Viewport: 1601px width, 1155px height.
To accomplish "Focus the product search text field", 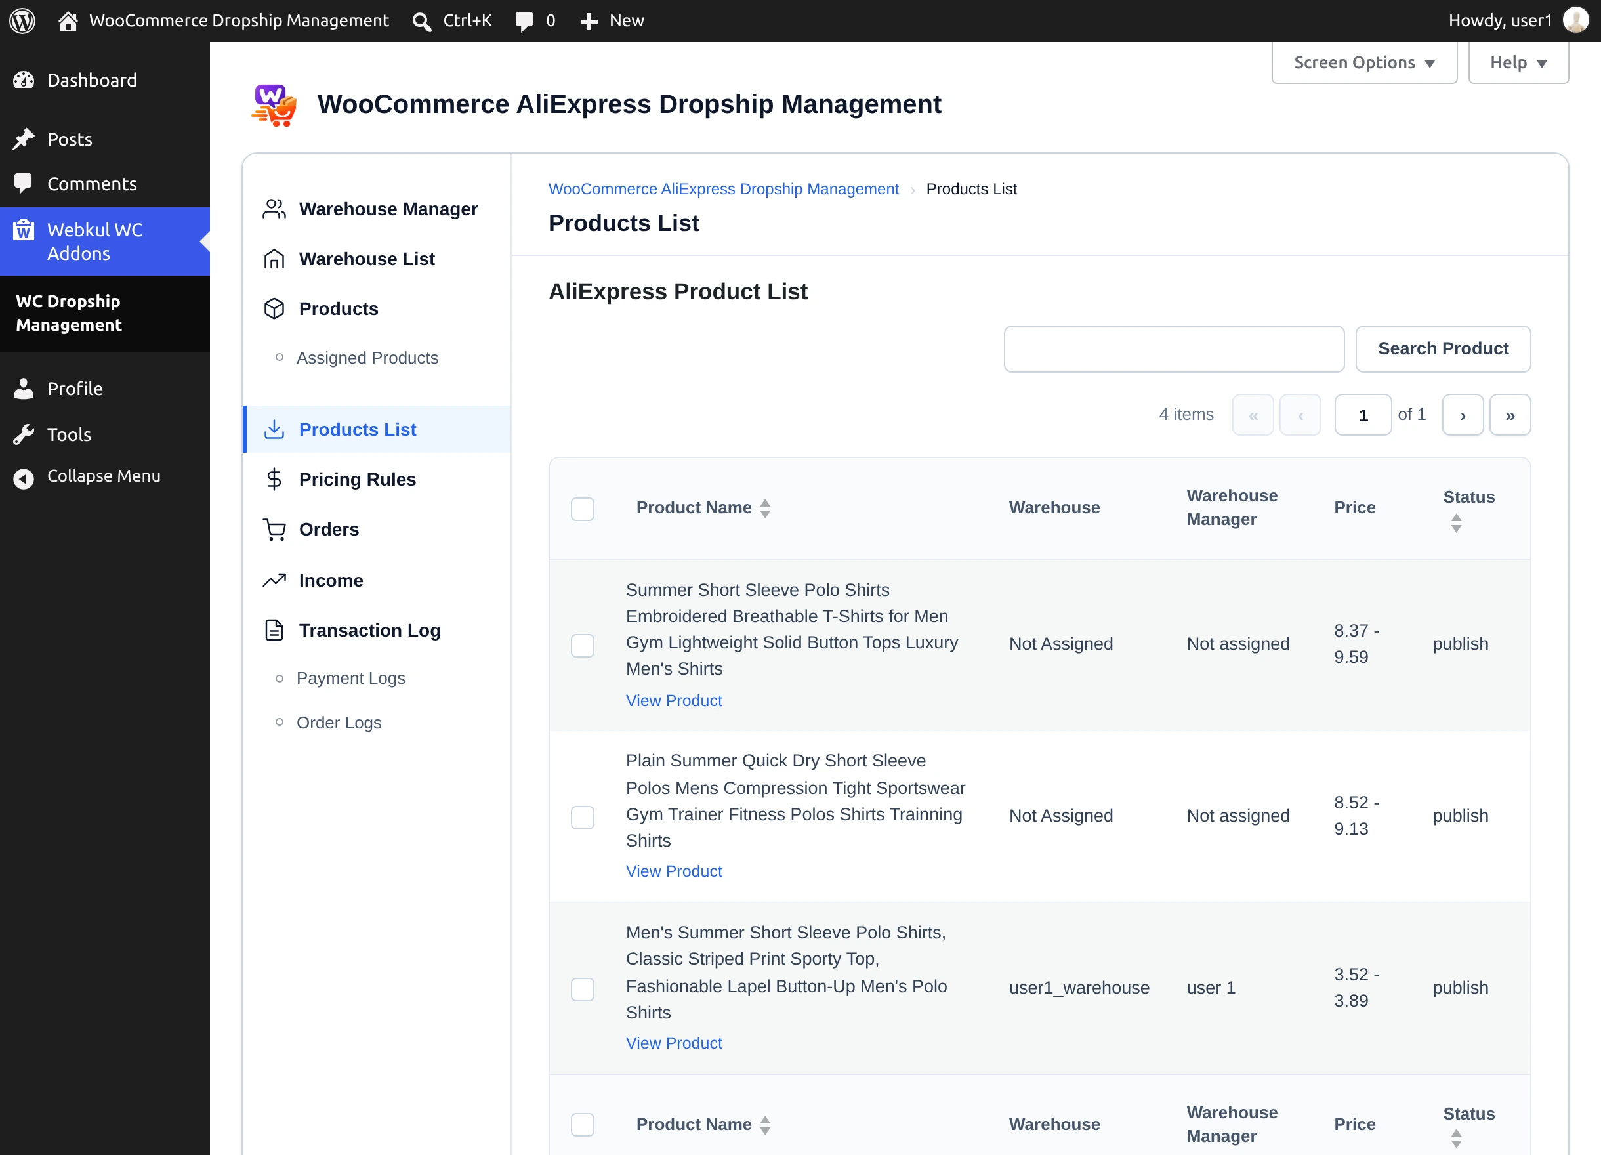I will point(1174,348).
